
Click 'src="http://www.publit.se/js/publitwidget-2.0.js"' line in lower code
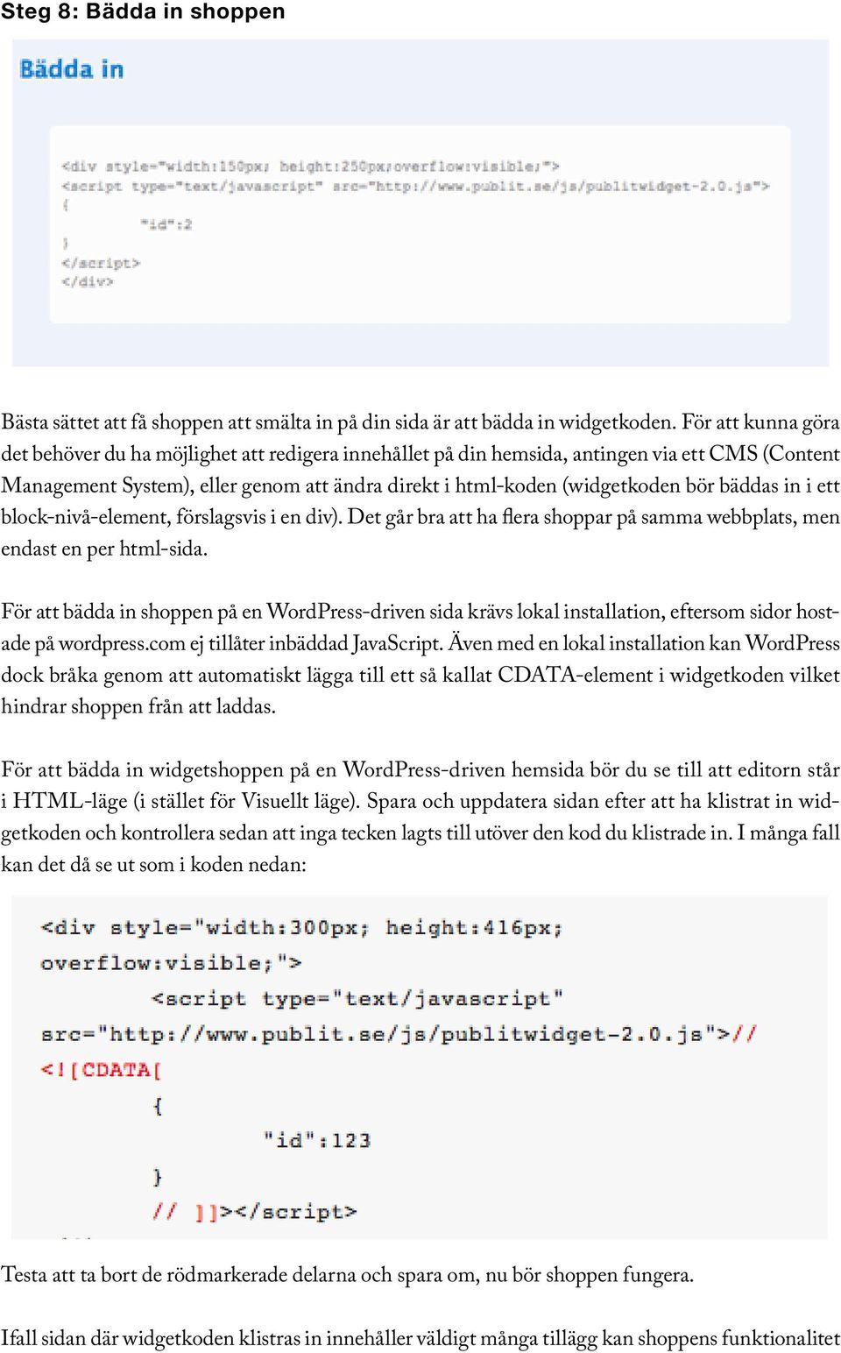click(399, 1034)
